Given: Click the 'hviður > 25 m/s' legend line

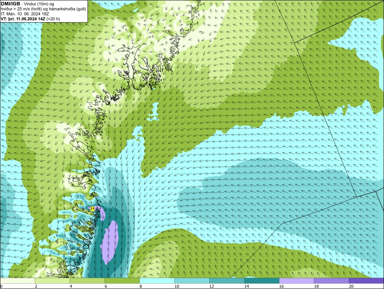Looking at the screenshot, I should click(x=43, y=9).
